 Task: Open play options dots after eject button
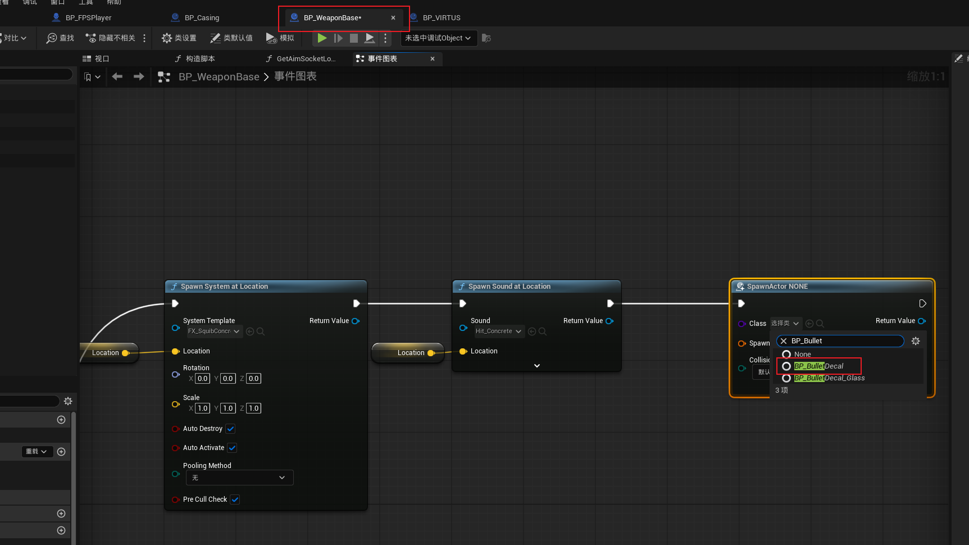pyautogui.click(x=385, y=38)
